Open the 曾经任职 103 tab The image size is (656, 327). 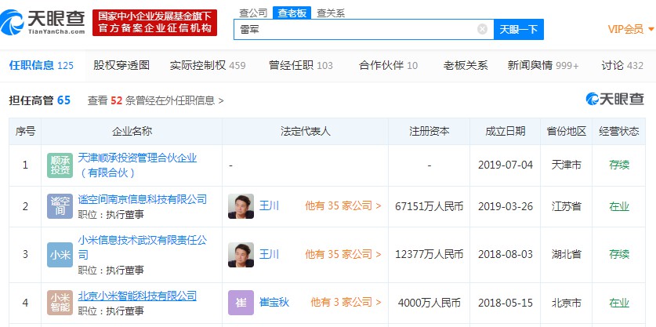tap(301, 65)
